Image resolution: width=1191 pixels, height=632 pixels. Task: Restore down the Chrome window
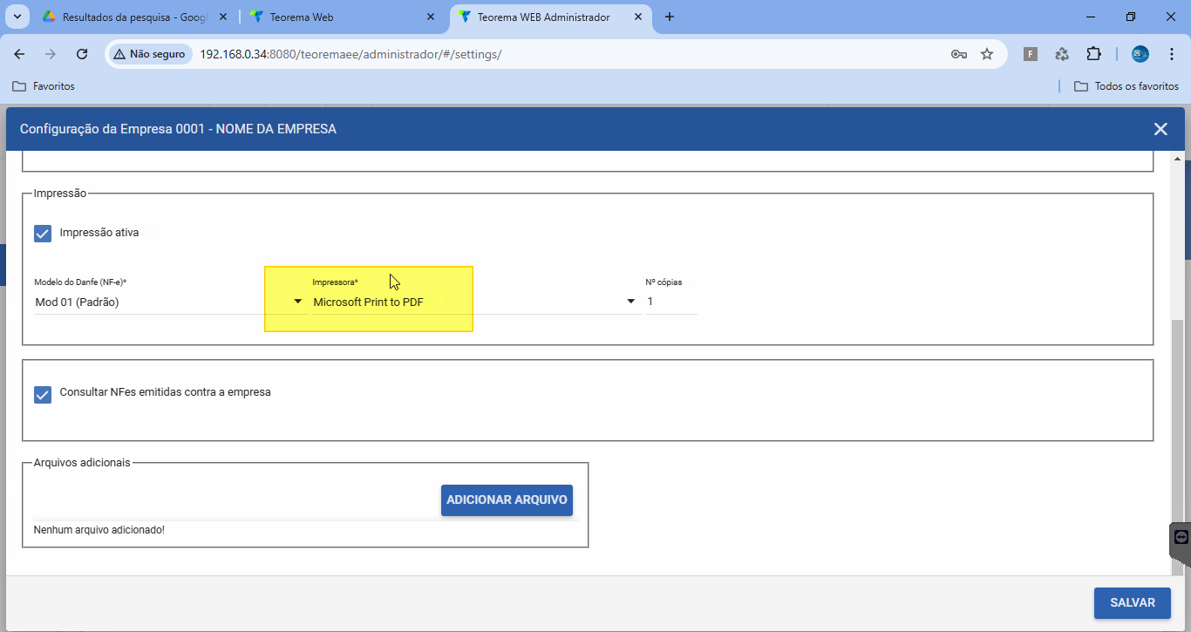pos(1131,17)
